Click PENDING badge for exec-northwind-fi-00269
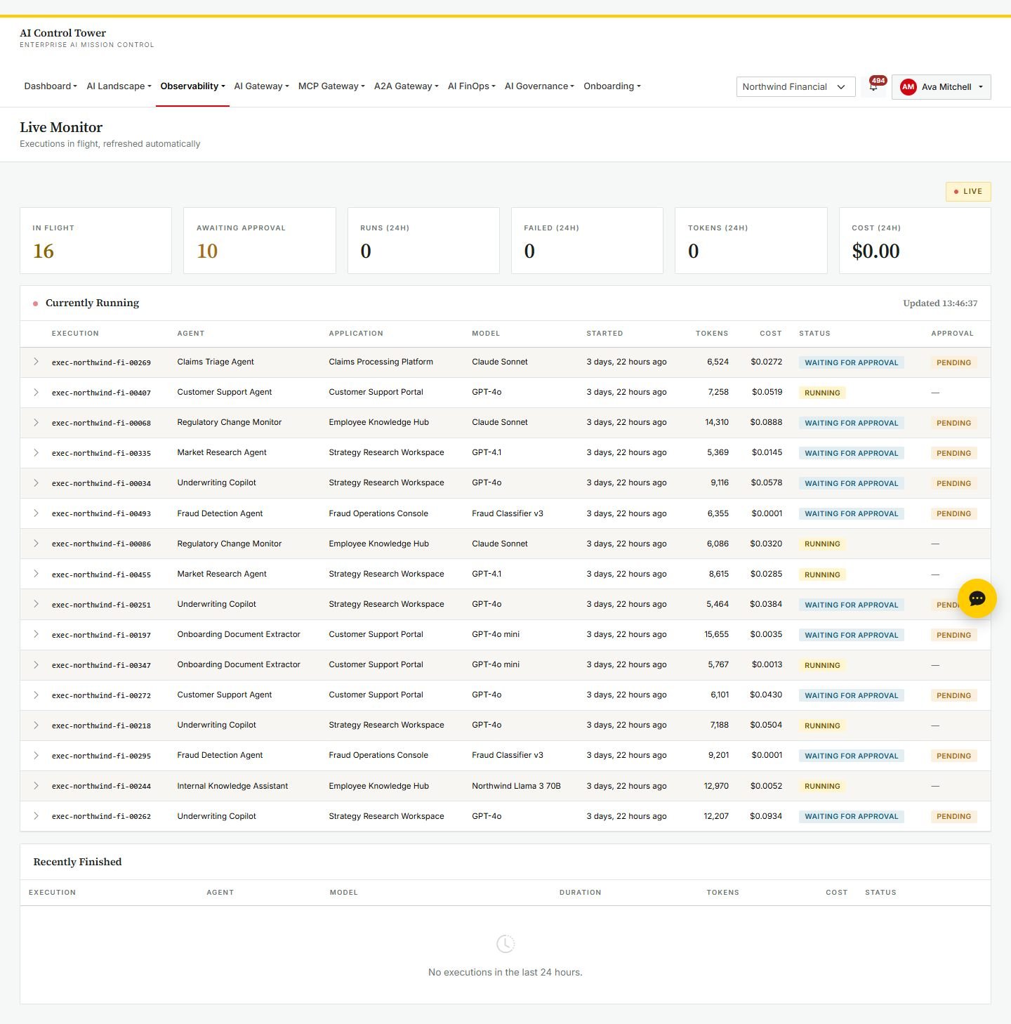 [x=953, y=362]
